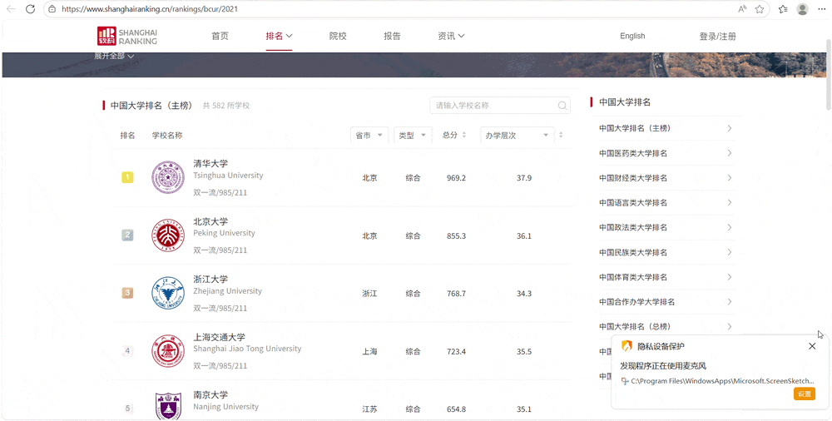Open 中国体育类大学排名 in sidebar
This screenshot has height=421, width=832.
click(x=666, y=276)
